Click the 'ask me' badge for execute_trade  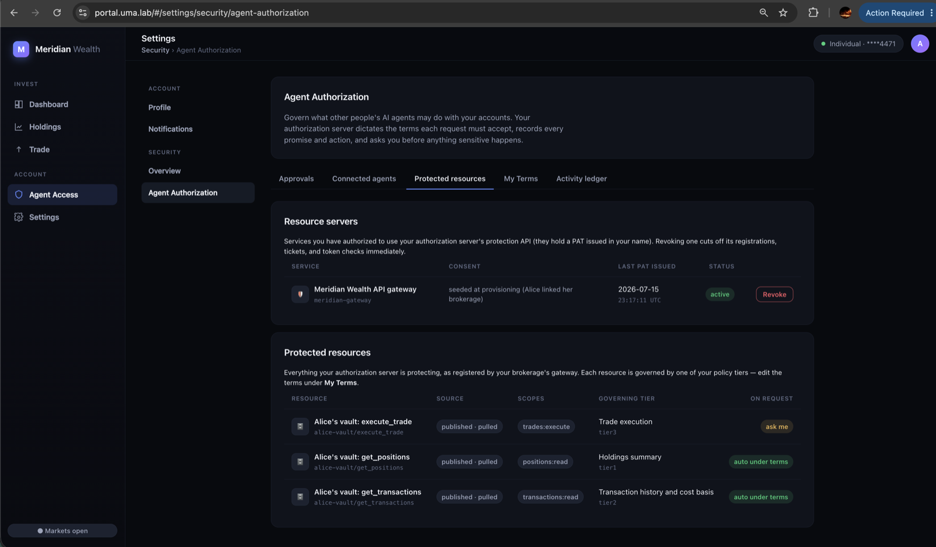[x=777, y=427]
